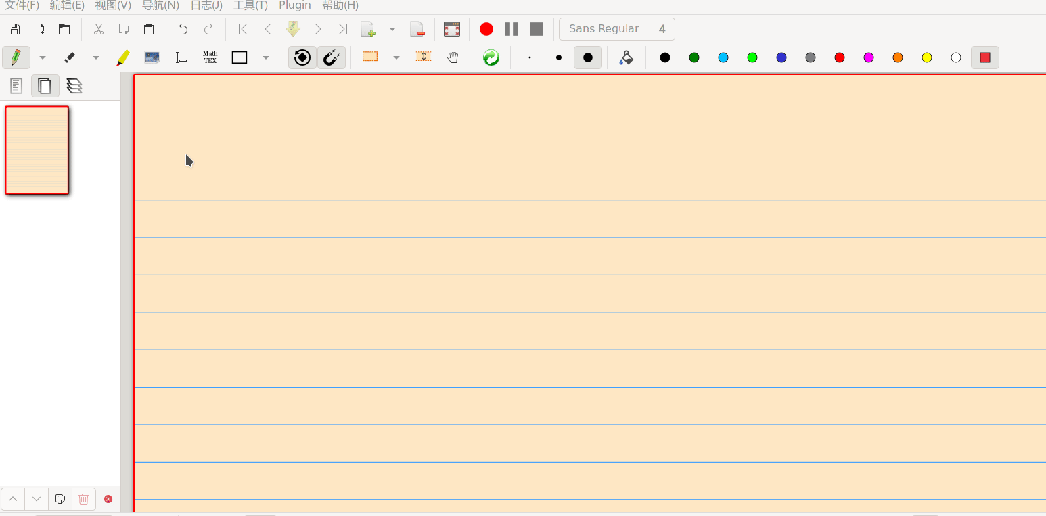The height and width of the screenshot is (516, 1046).
Task: Open the Pen tool options dropdown
Action: pyautogui.click(x=43, y=57)
